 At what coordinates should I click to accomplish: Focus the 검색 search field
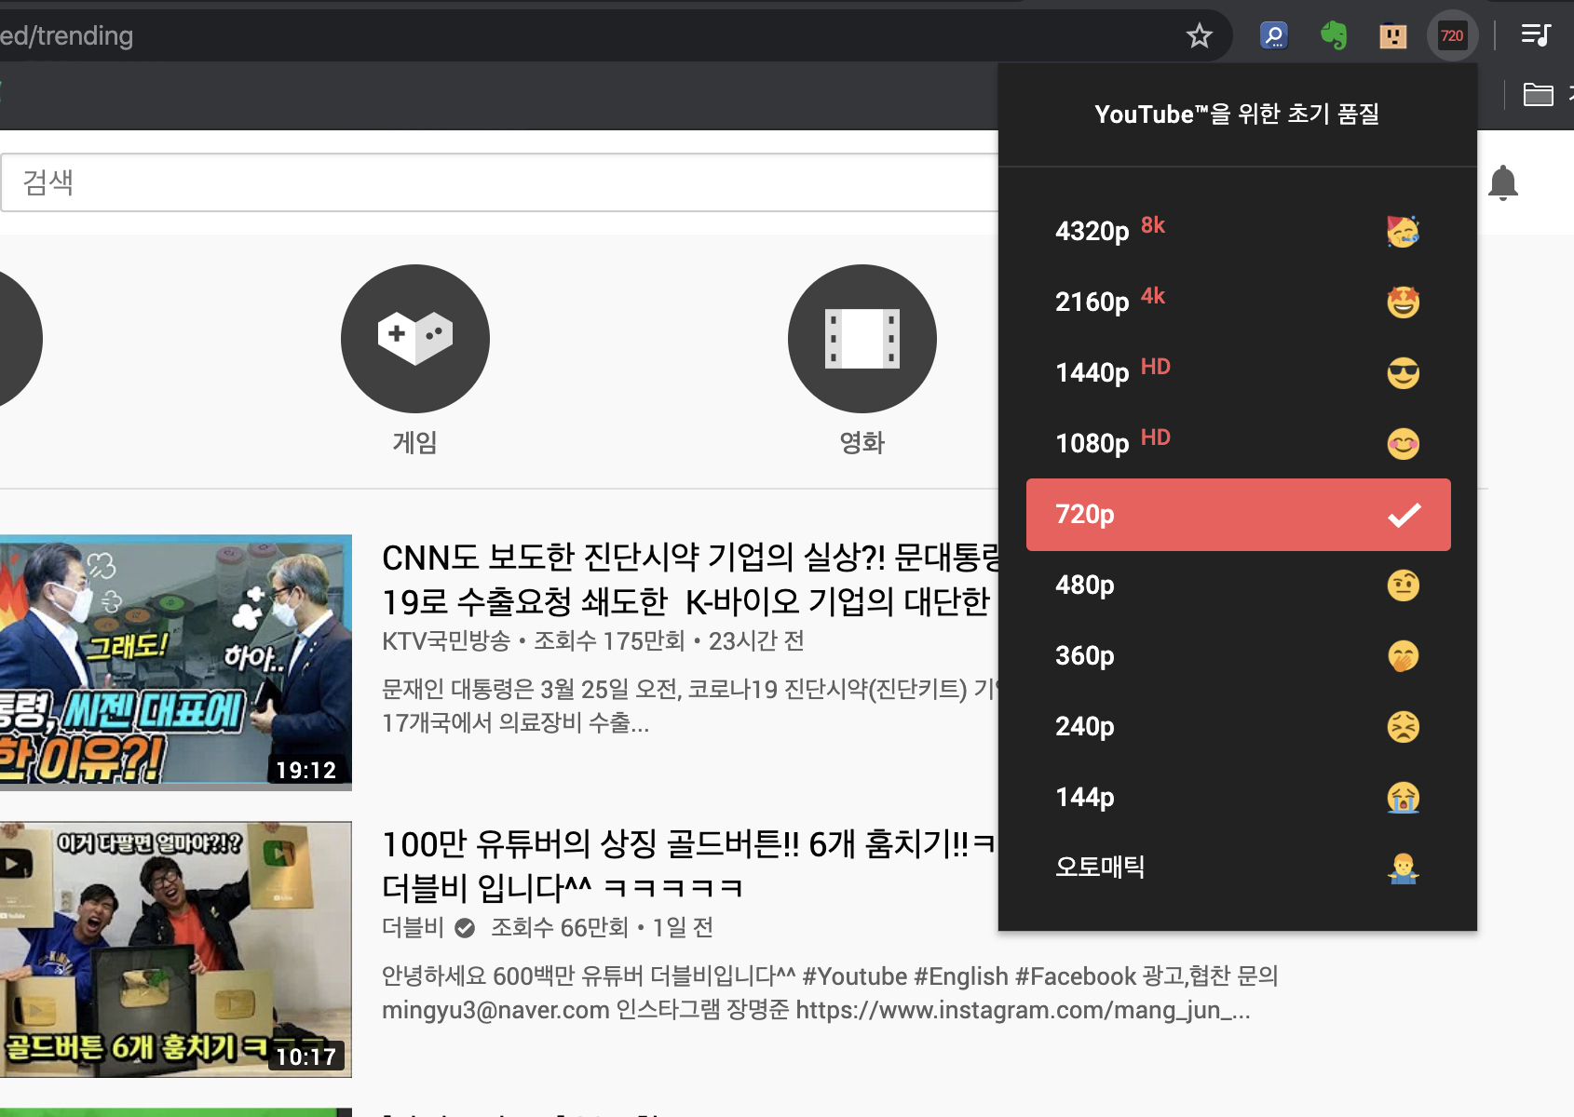(x=499, y=182)
